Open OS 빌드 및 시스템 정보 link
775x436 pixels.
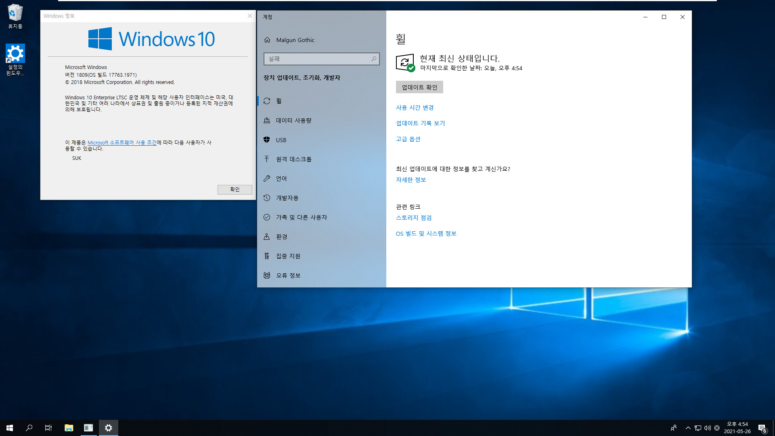(x=426, y=234)
